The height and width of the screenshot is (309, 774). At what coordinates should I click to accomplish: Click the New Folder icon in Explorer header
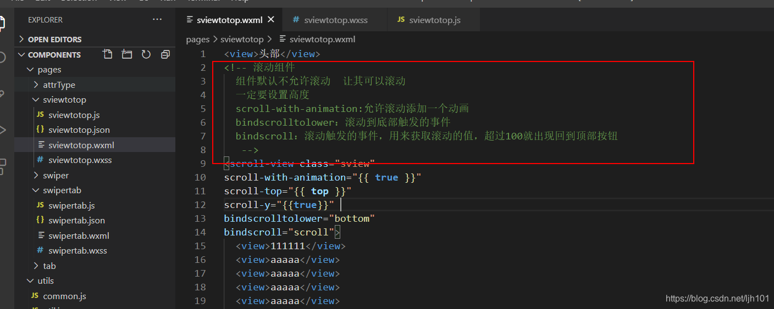(x=127, y=54)
